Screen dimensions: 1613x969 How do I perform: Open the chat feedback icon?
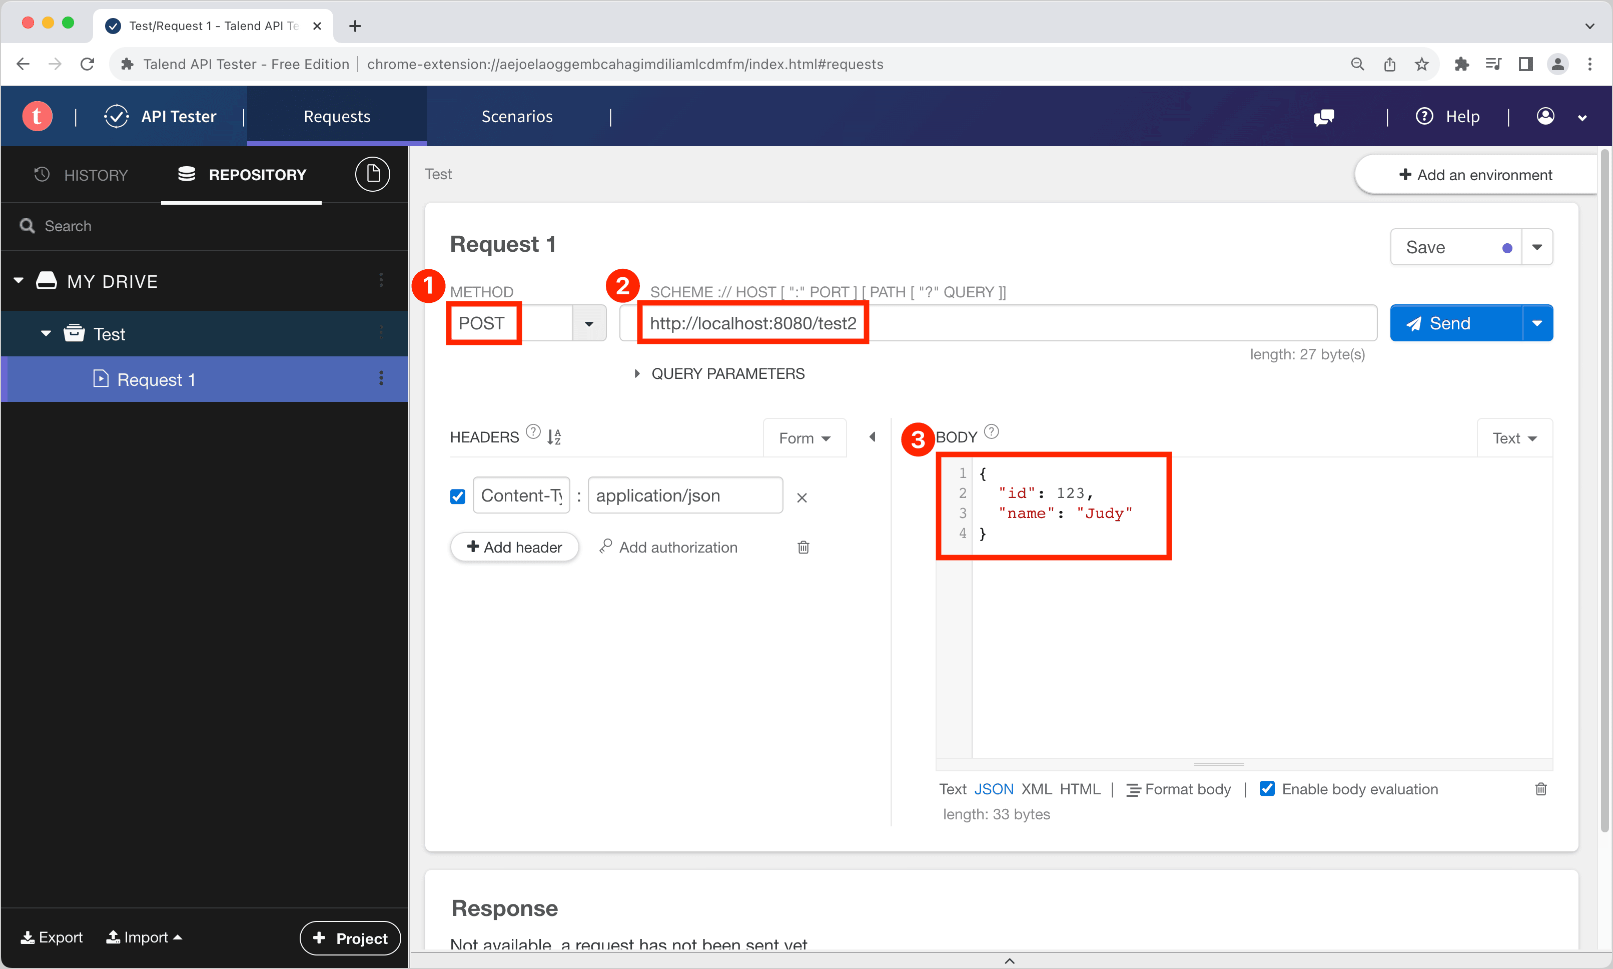pos(1324,117)
